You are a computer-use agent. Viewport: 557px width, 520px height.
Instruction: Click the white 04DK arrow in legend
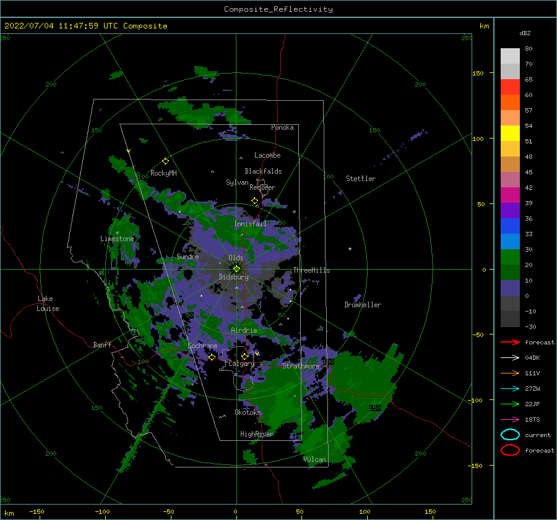510,357
